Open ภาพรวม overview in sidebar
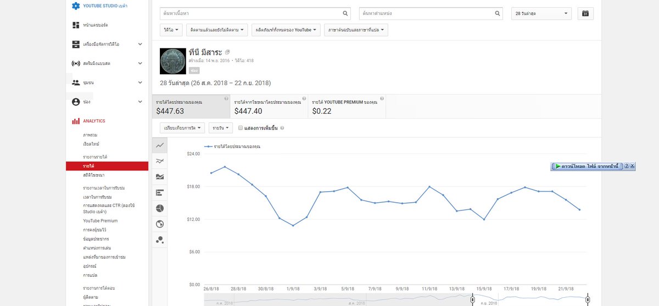The image size is (659, 306). [91, 135]
